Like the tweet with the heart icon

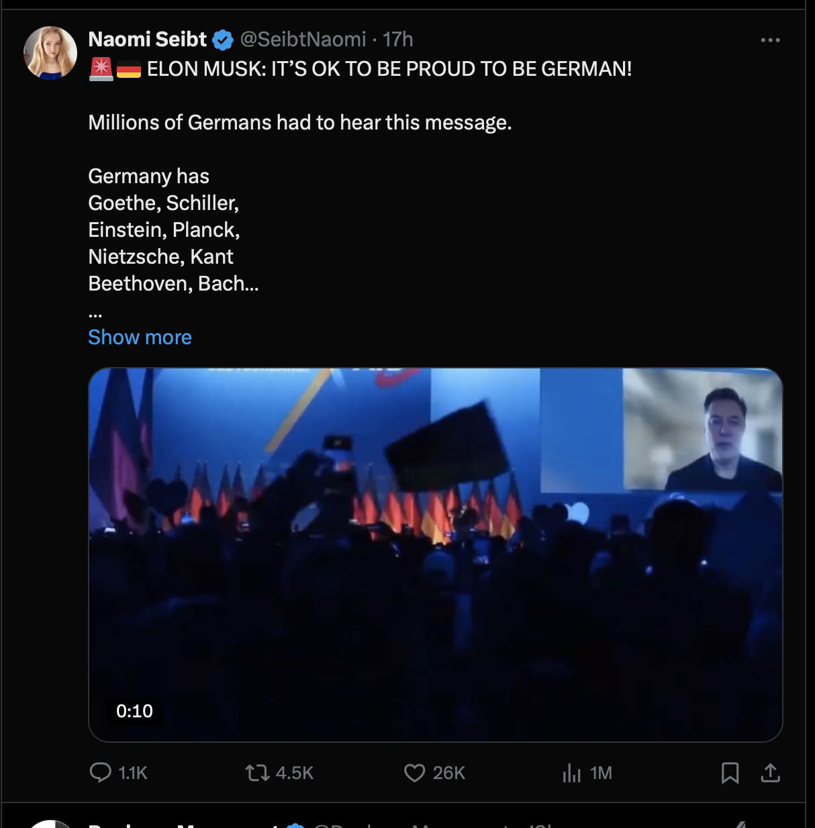(414, 773)
